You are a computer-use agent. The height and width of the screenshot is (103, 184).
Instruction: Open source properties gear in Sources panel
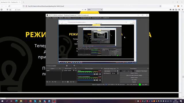pos(68,82)
